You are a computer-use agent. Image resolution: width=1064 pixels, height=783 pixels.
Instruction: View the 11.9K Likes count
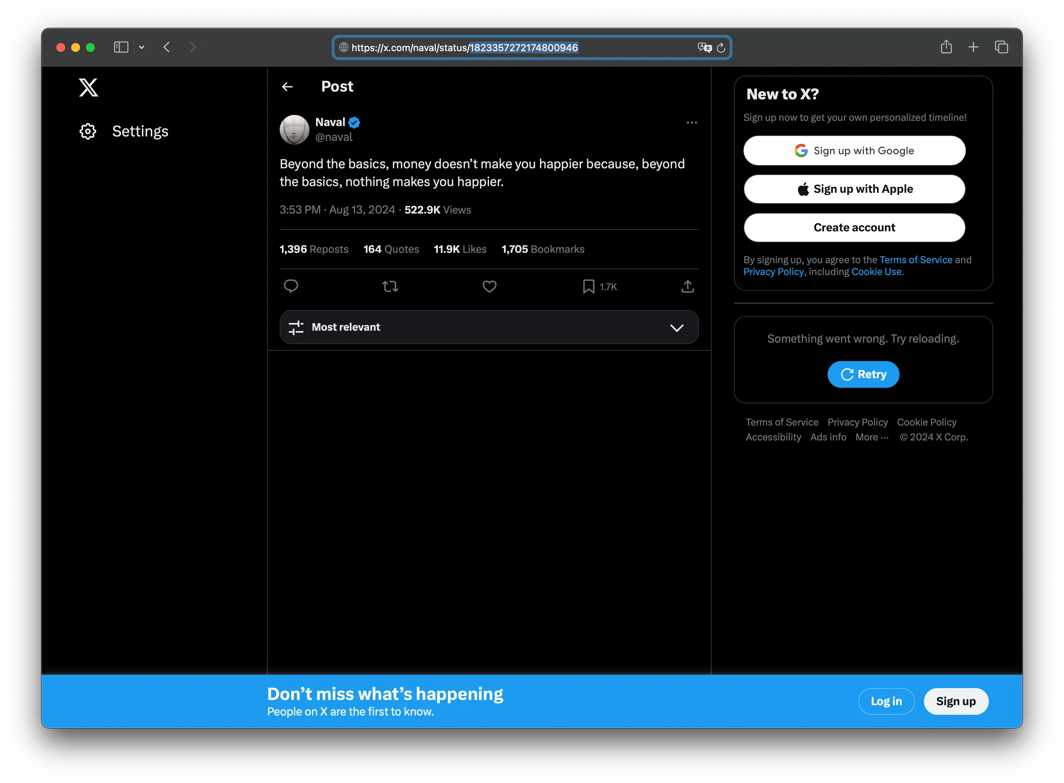(460, 249)
